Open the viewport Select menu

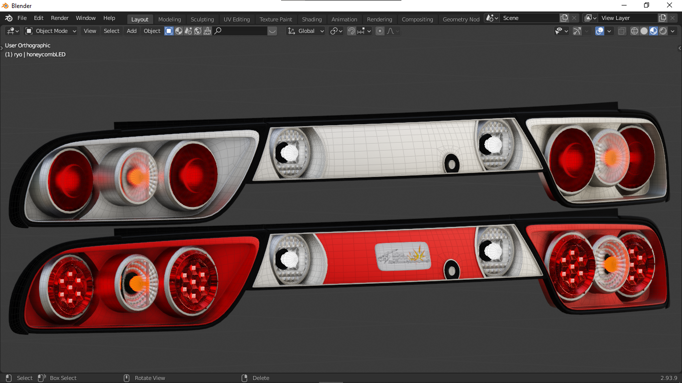[111, 31]
